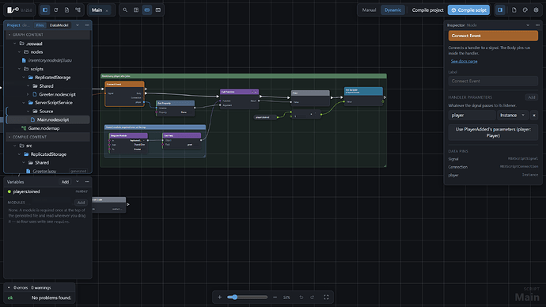The image size is (546, 307).
Task: Collapse the Variables panel with chevron
Action: (x=78, y=182)
